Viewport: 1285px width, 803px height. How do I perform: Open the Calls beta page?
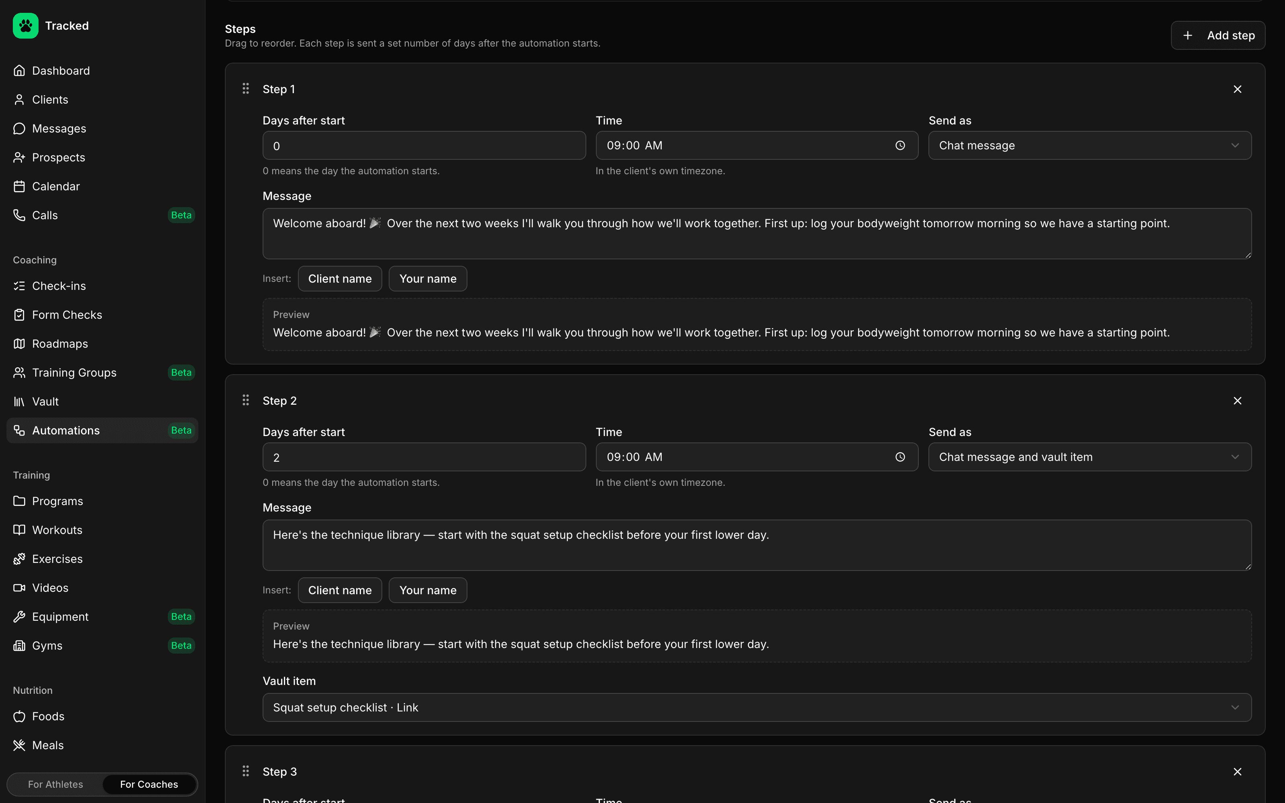pyautogui.click(x=102, y=215)
